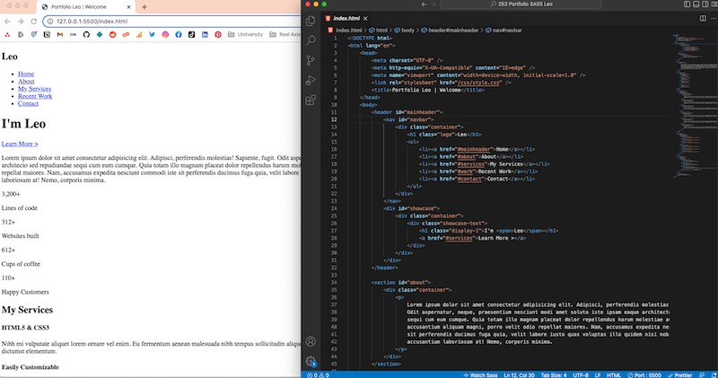The width and height of the screenshot is (718, 378).
Task: Open the Extensions view
Action: pos(311,100)
